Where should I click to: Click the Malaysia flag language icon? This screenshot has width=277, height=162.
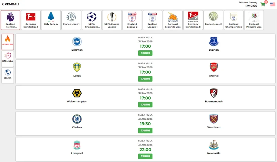click(x=272, y=4)
